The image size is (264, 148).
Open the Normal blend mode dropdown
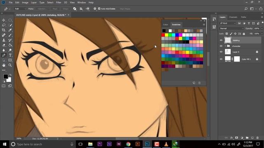232,28
